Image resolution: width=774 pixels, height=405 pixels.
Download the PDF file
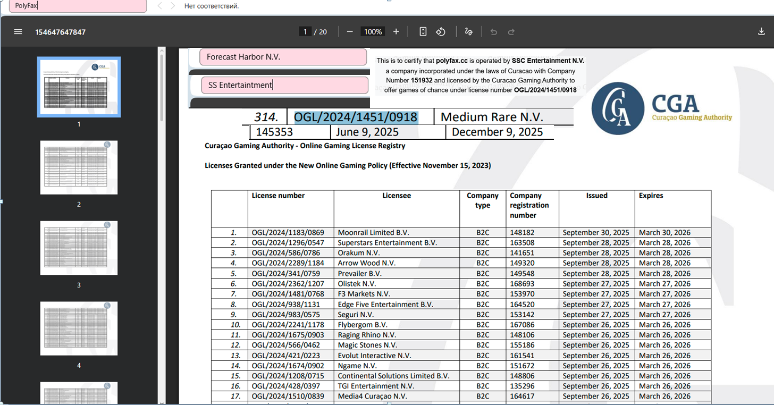pos(761,31)
